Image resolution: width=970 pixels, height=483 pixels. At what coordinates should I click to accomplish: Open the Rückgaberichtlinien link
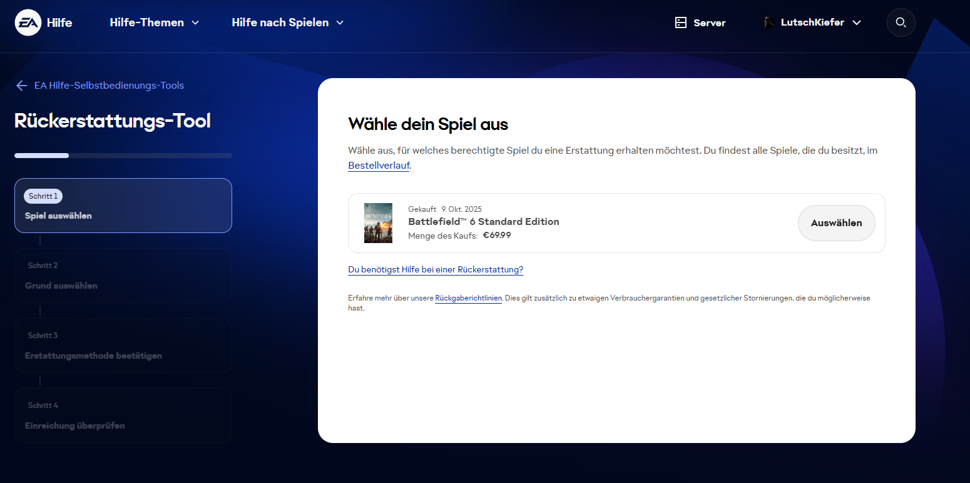click(x=468, y=298)
